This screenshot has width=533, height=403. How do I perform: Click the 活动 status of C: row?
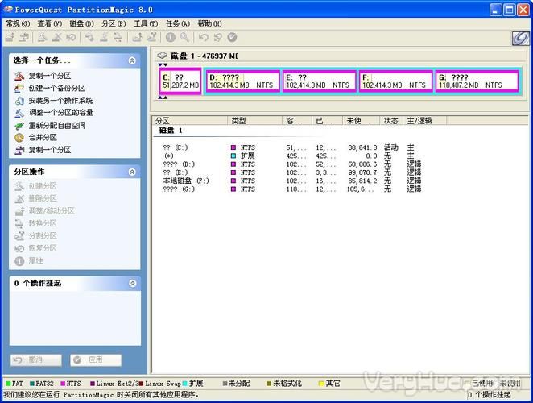[x=391, y=147]
